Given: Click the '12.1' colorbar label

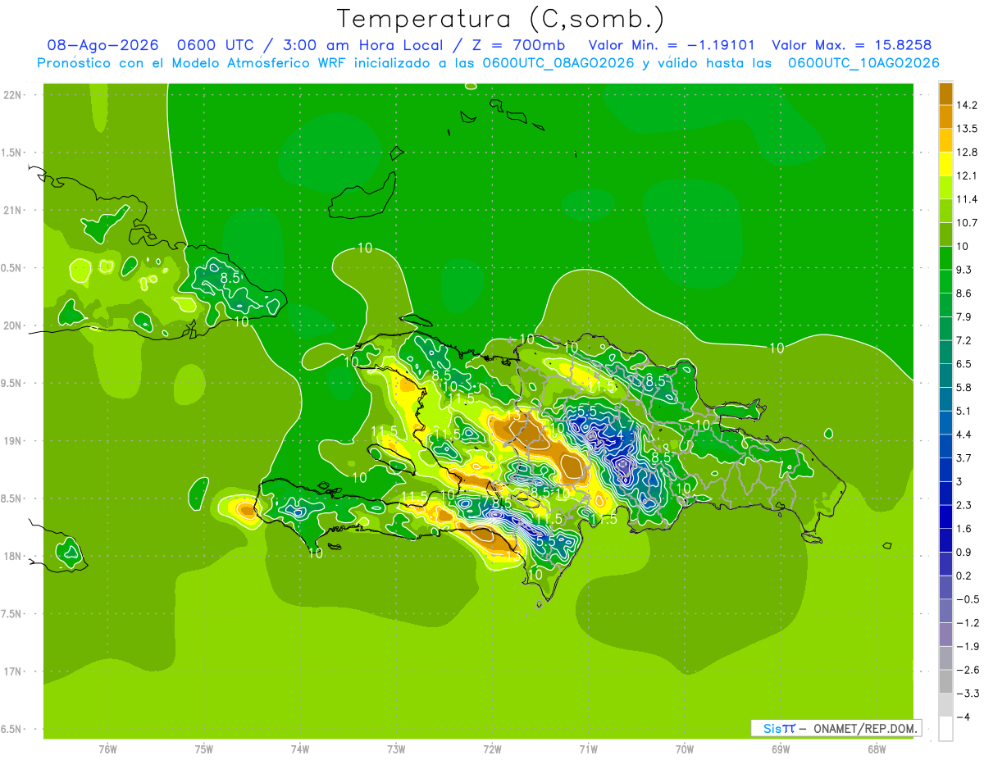Looking at the screenshot, I should 968,175.
